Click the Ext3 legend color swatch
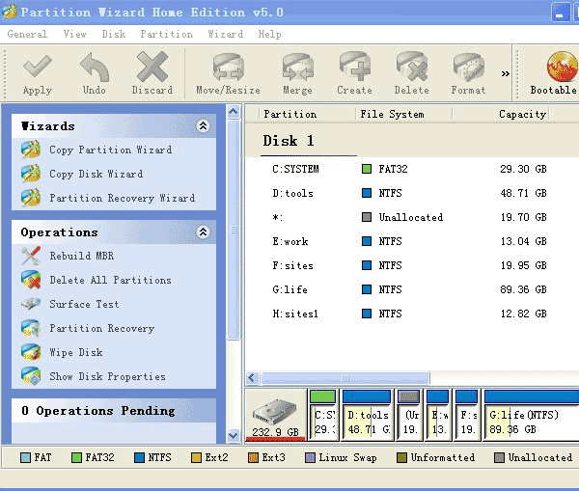 click(x=253, y=458)
